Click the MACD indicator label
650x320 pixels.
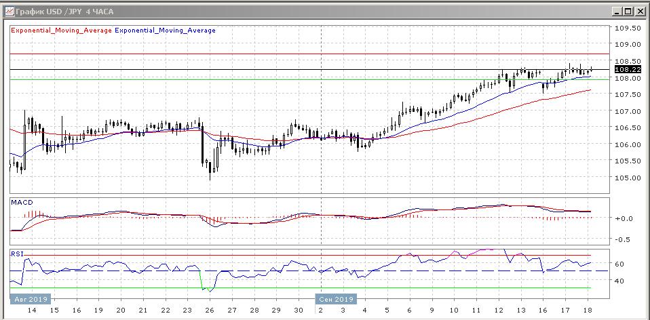[22, 203]
